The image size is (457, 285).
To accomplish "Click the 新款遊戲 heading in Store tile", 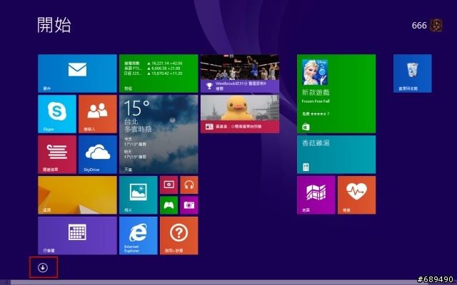I will tap(316, 93).
